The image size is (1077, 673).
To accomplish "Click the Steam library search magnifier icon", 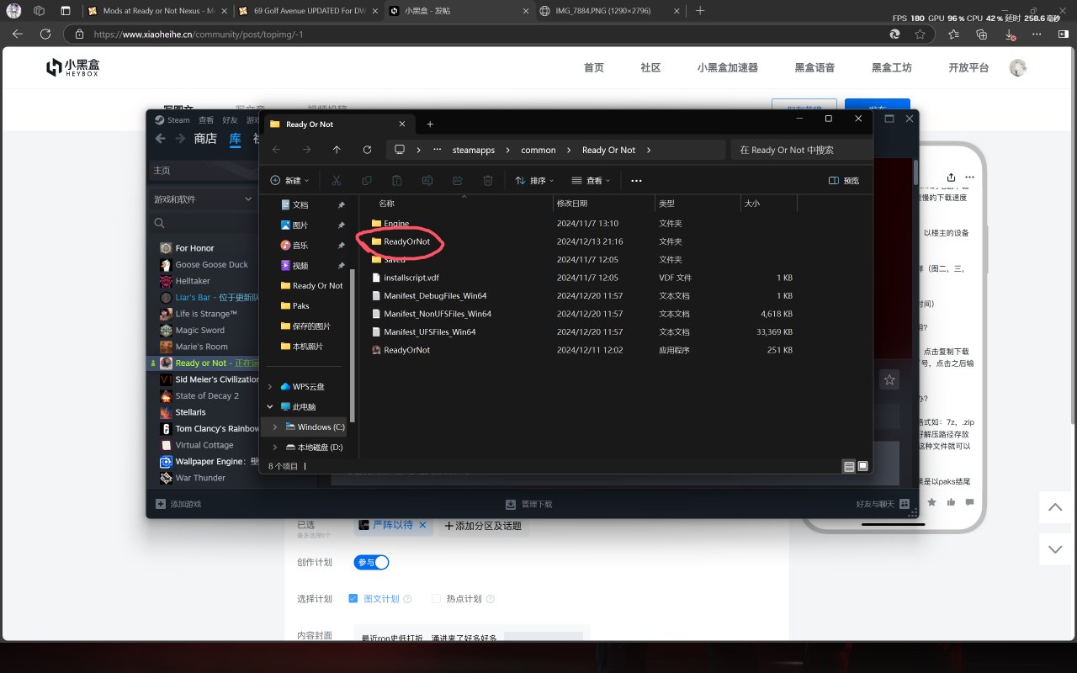I will pyautogui.click(x=159, y=224).
